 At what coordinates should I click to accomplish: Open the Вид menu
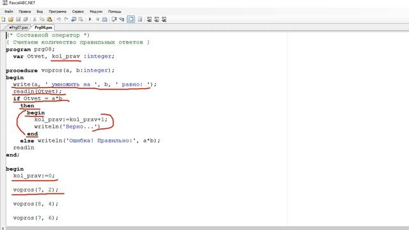click(x=40, y=11)
